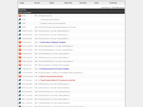Image resolution: width=143 pixels, height=107 pixels.
Task: Click team logo on 10:13 2nd and 6 row
Action: (x=20, y=91)
